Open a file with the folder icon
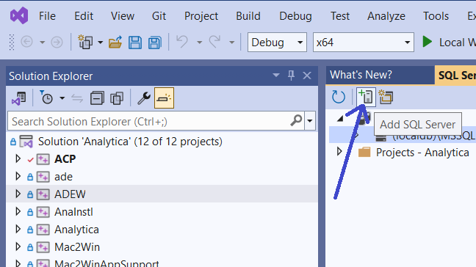The image size is (476, 267). [x=115, y=42]
